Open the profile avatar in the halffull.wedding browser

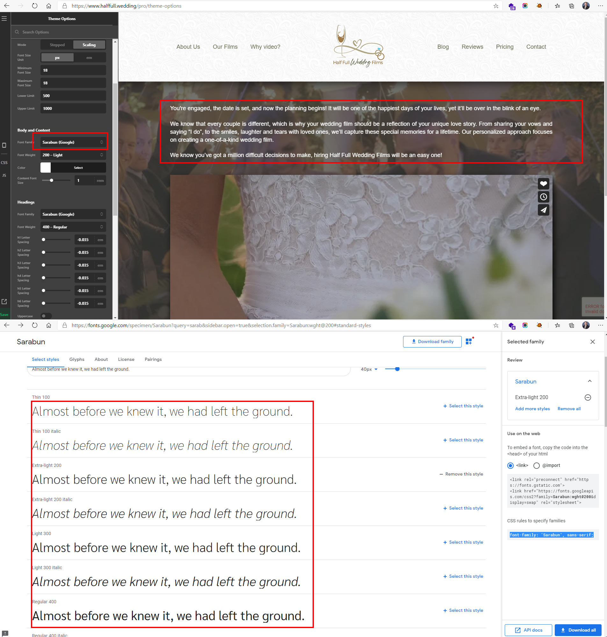point(586,6)
